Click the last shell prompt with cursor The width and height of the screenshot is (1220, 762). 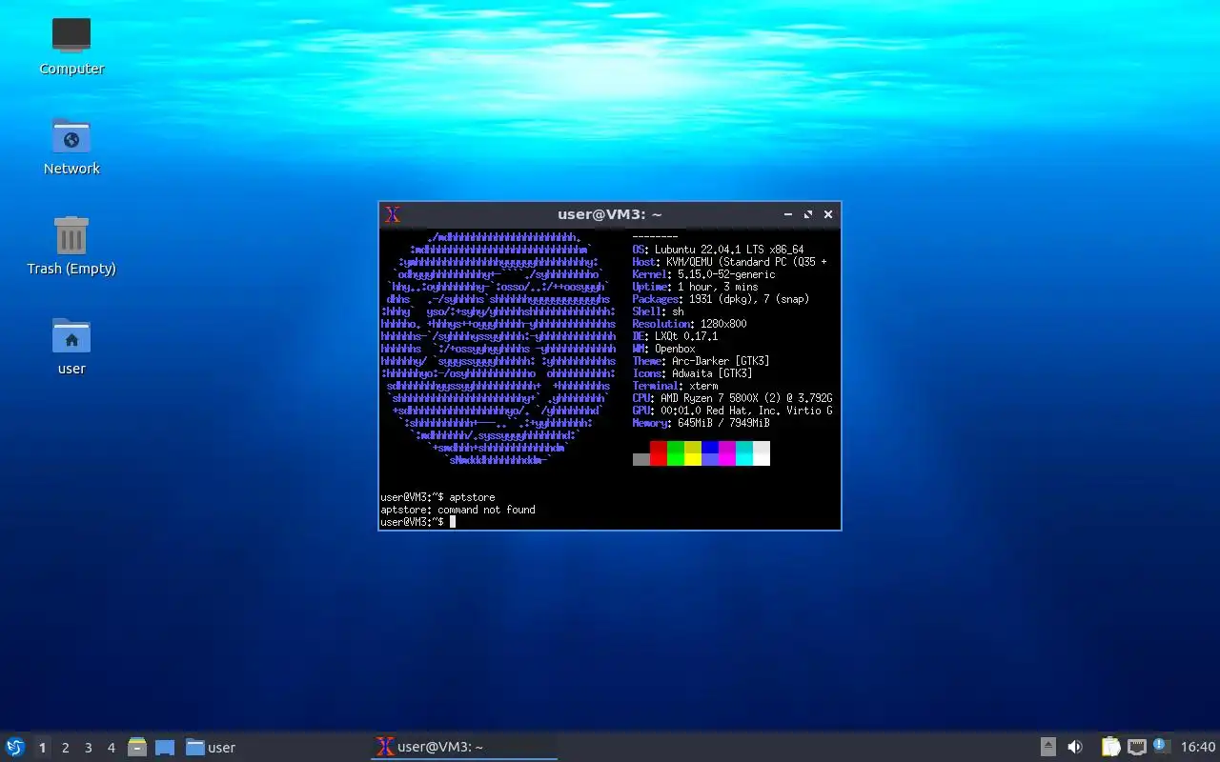(x=417, y=522)
